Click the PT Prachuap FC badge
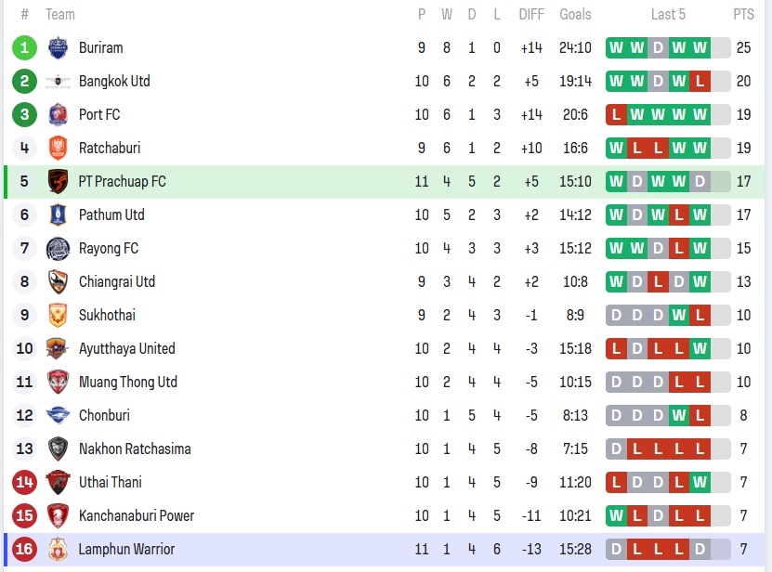 (59, 181)
